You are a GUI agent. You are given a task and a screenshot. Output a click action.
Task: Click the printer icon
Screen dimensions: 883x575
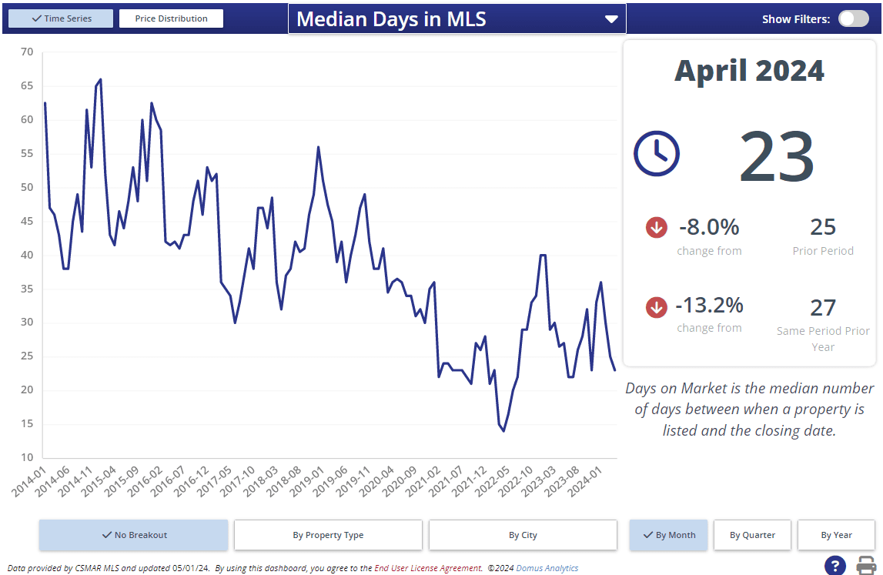[867, 565]
